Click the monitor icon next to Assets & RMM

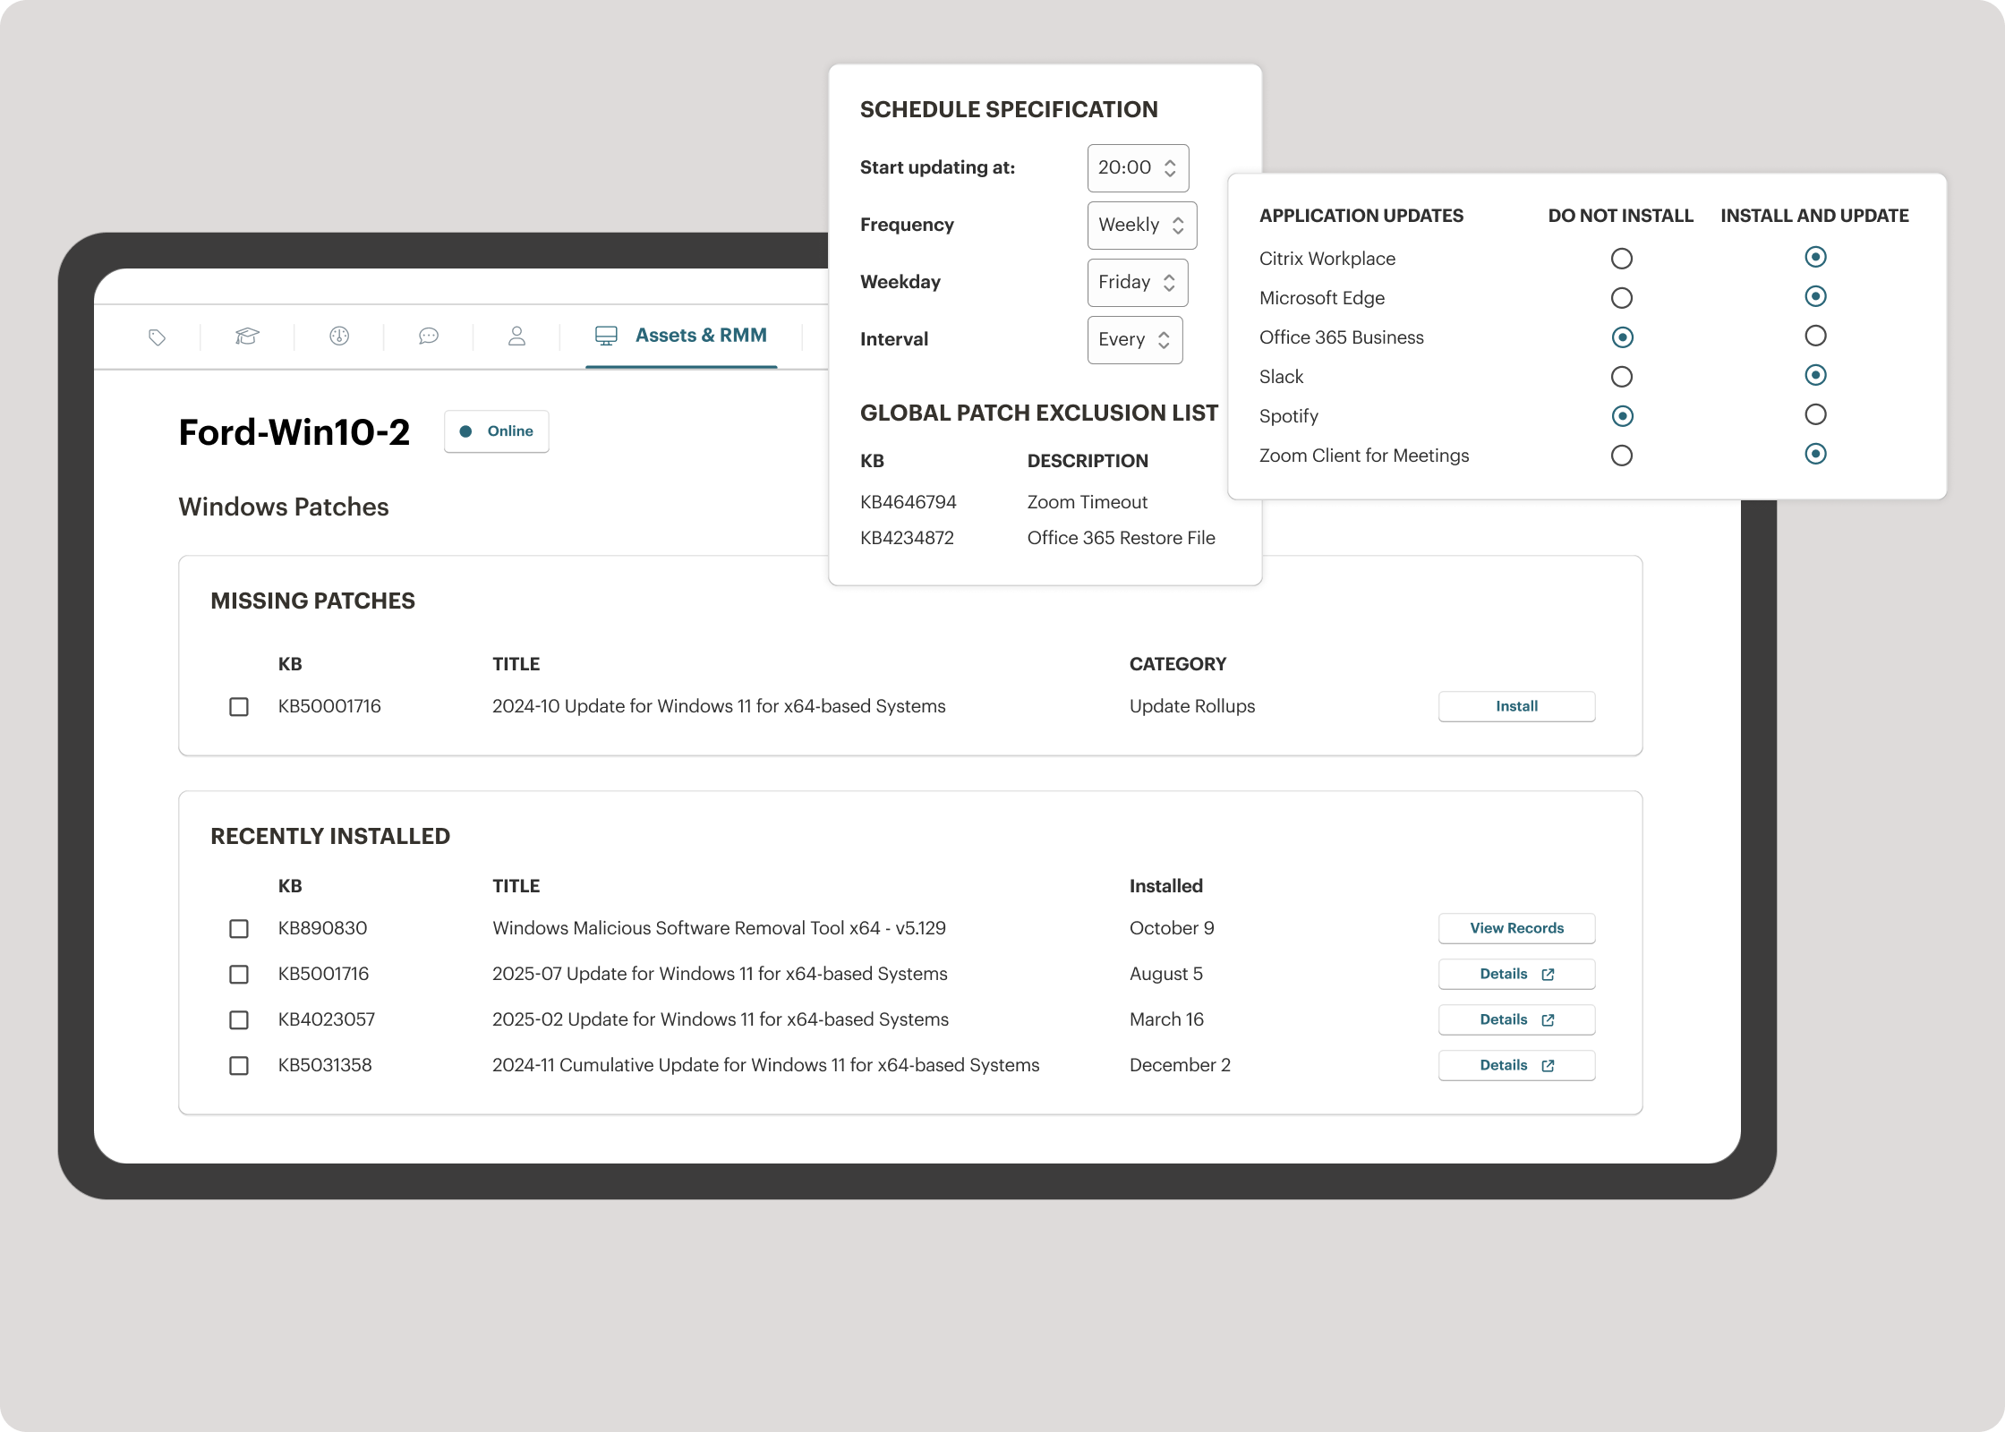[607, 336]
